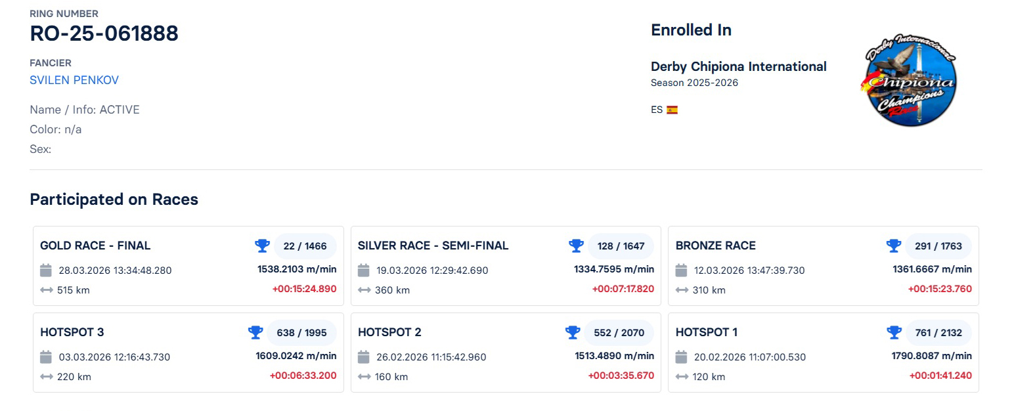Select the 22 / 1466 rank badge

[305, 246]
